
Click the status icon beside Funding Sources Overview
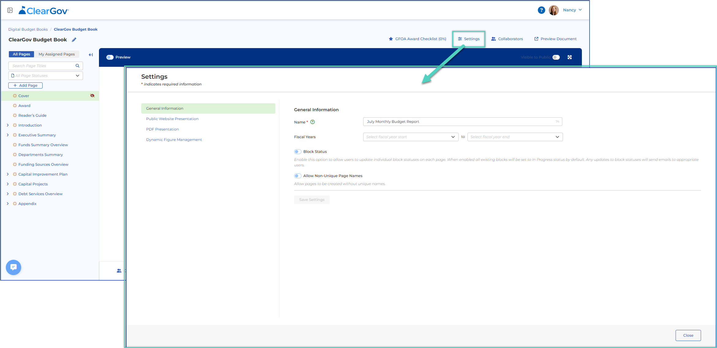click(x=15, y=165)
